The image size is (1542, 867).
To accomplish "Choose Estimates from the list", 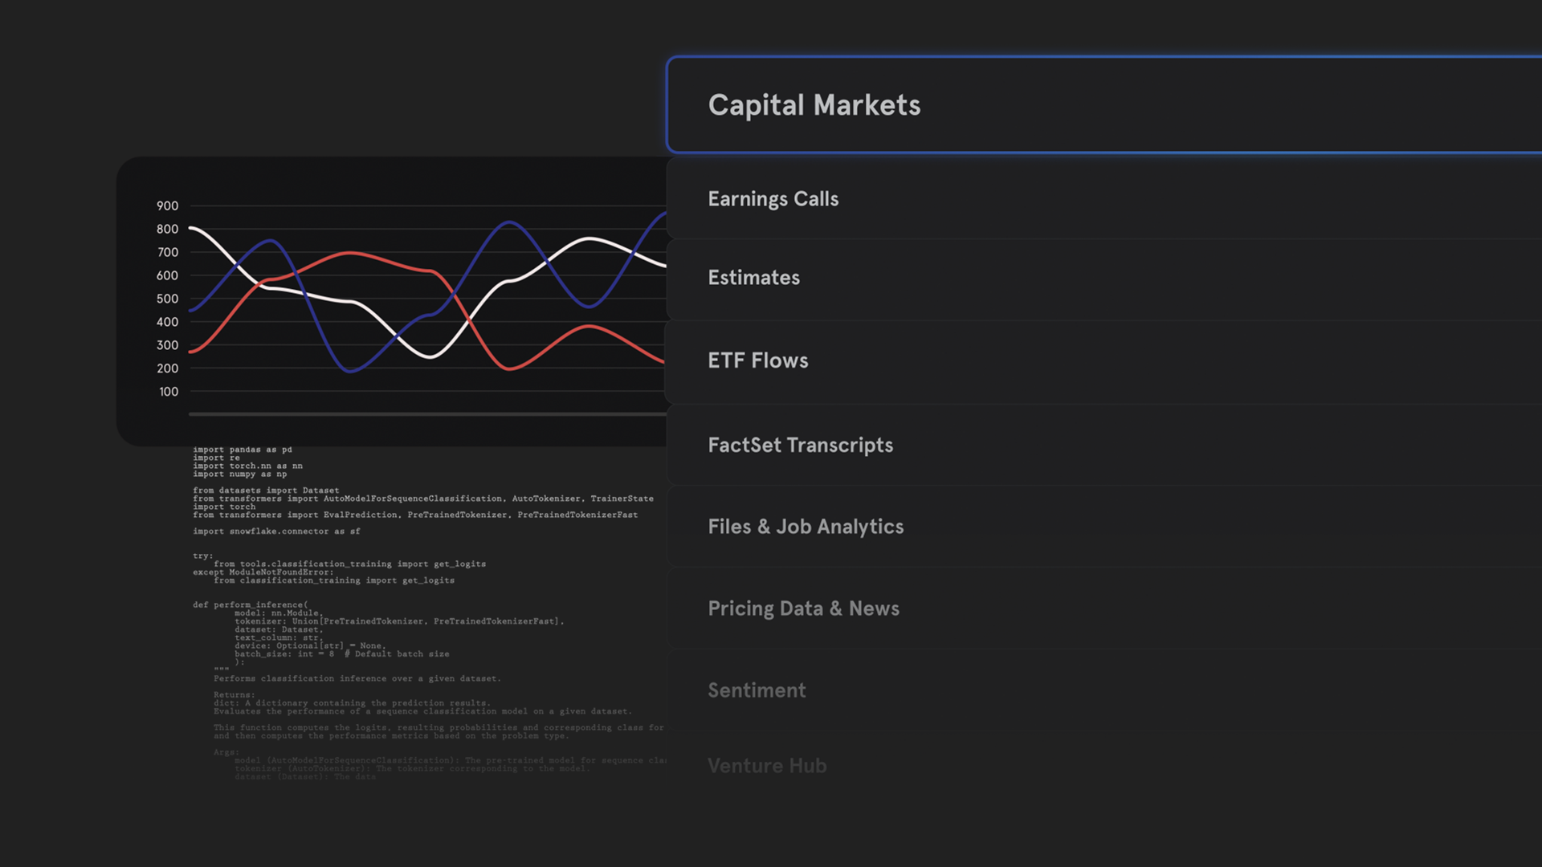I will click(1104, 278).
